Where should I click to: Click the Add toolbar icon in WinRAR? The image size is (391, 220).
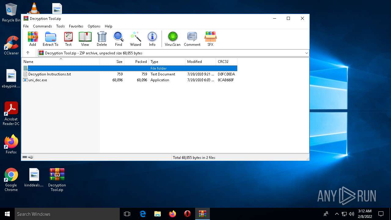(33, 39)
